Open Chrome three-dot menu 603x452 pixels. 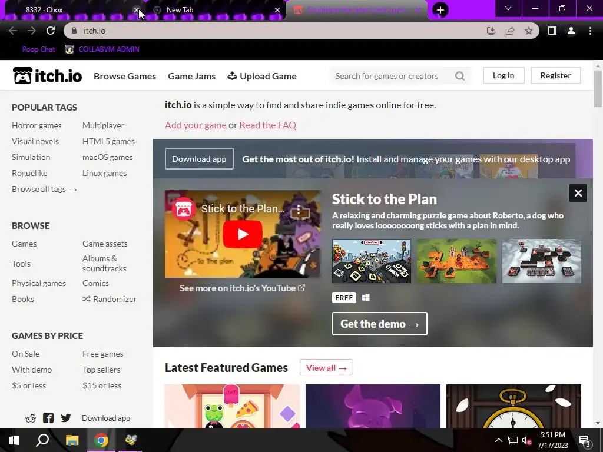coord(590,31)
